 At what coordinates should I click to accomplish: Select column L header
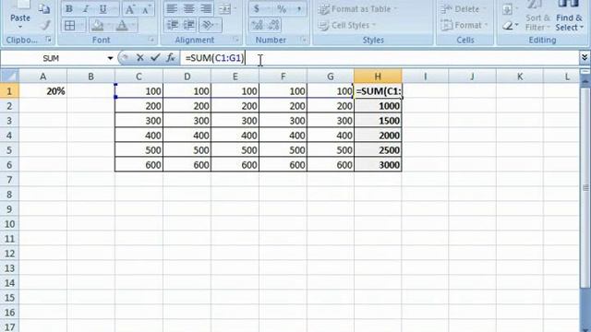point(561,77)
